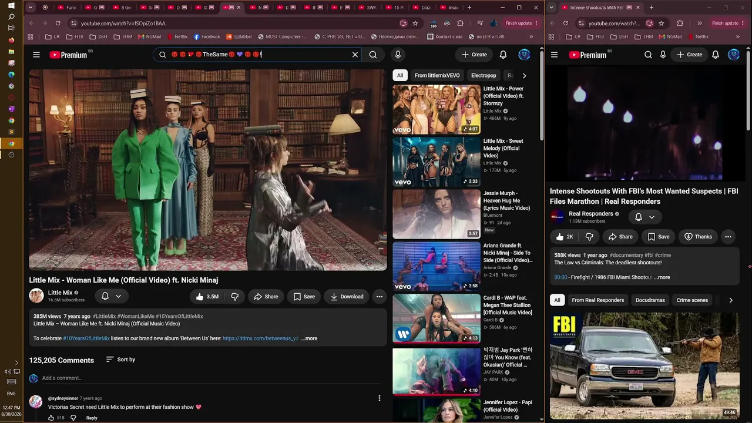Open Windows Start menu
This screenshot has width=752, height=423.
tap(11, 5)
